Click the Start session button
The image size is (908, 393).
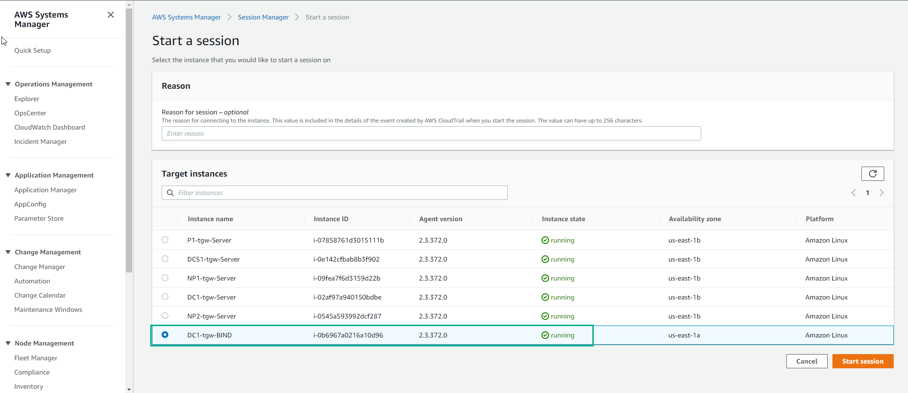[862, 361]
